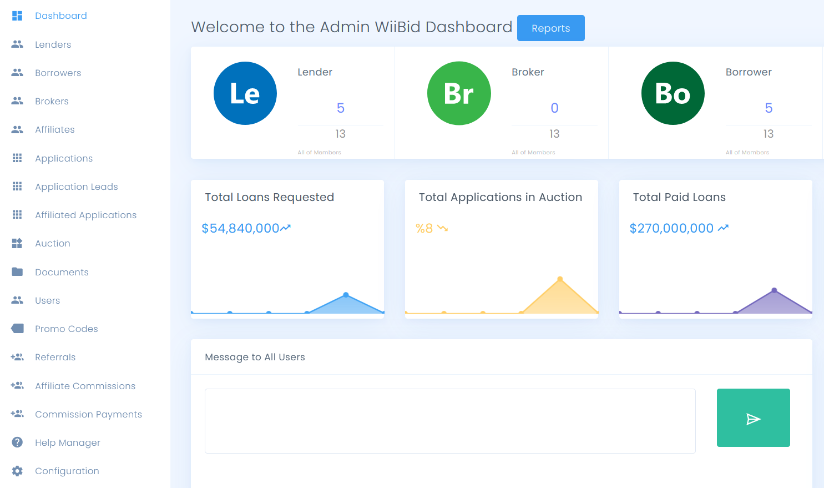Click the Message to All Users text box
This screenshot has height=488, width=824.
(x=449, y=421)
